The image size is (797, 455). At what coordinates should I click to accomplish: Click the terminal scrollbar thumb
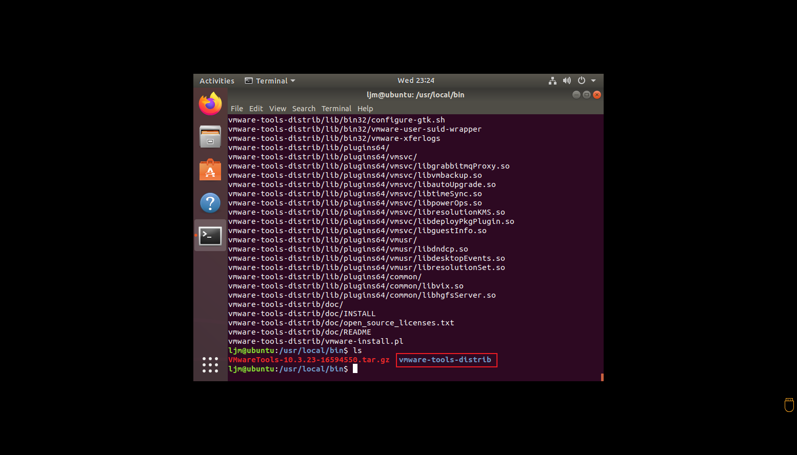click(x=602, y=377)
